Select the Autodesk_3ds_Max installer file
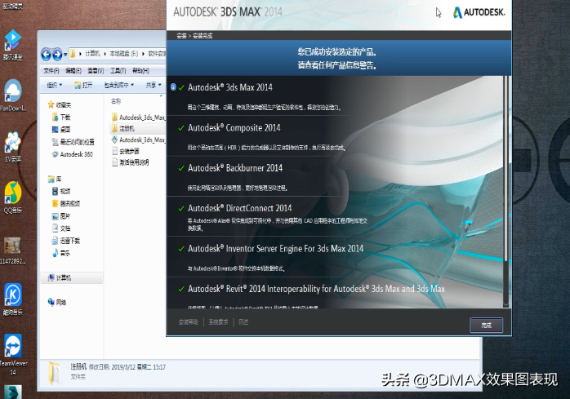Viewport: 570px width, 399px height. (138, 140)
